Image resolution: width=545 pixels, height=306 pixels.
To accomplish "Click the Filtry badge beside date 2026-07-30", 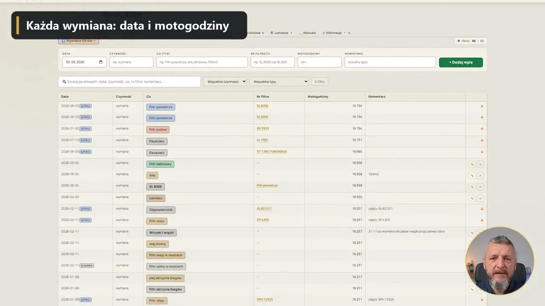I will coord(86,128).
